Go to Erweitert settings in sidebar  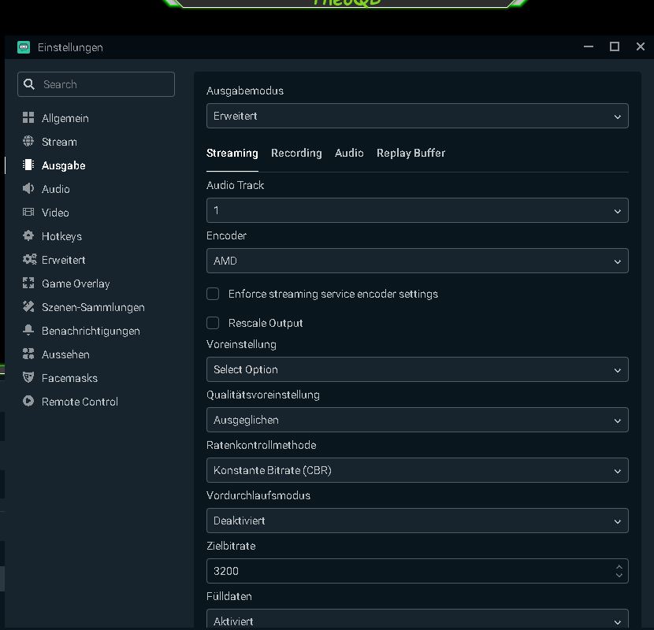[63, 260]
